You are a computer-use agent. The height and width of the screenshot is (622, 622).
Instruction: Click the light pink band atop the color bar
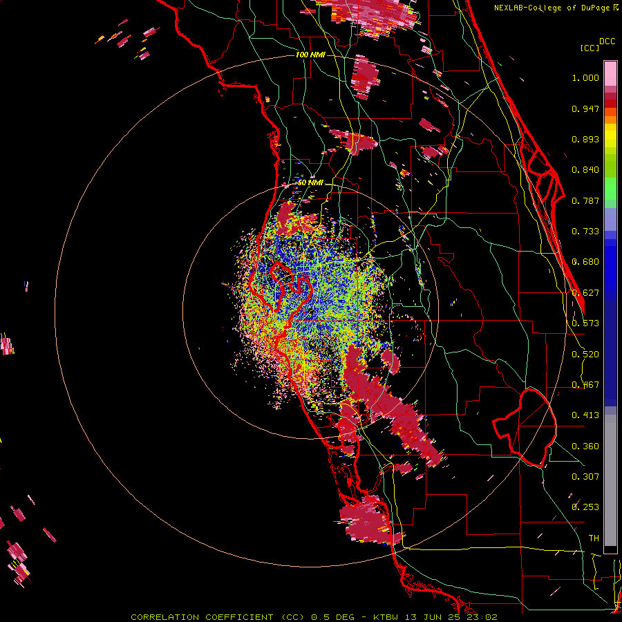click(610, 74)
